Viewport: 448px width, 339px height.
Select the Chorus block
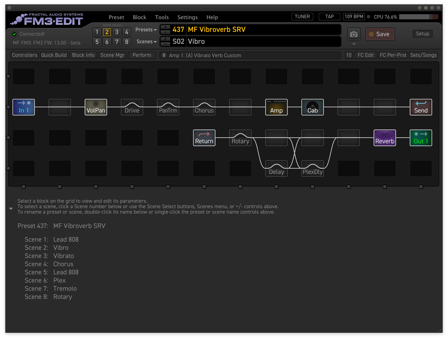(204, 107)
